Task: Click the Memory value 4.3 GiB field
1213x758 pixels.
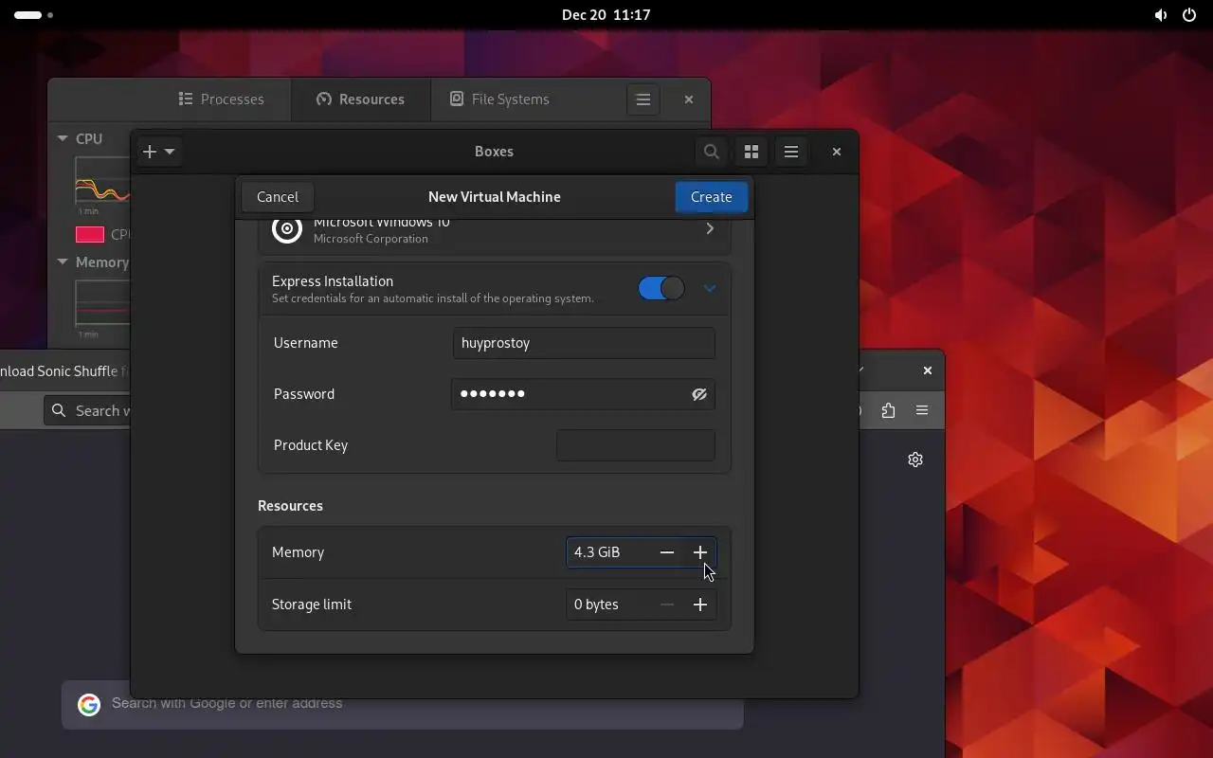Action: [608, 552]
